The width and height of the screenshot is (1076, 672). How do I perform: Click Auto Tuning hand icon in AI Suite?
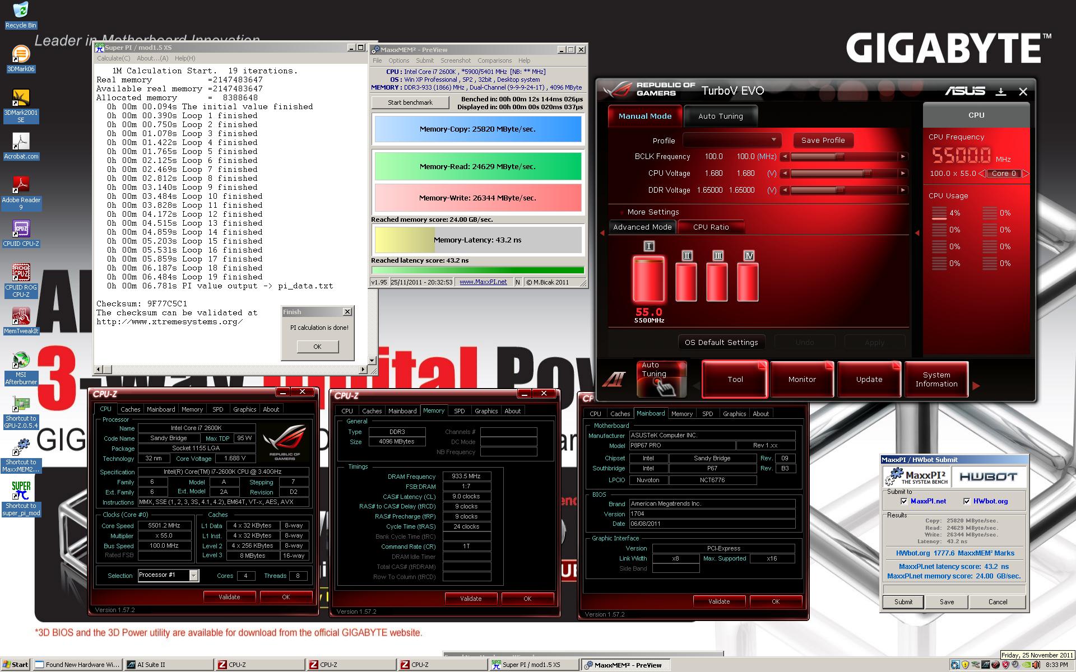(662, 379)
